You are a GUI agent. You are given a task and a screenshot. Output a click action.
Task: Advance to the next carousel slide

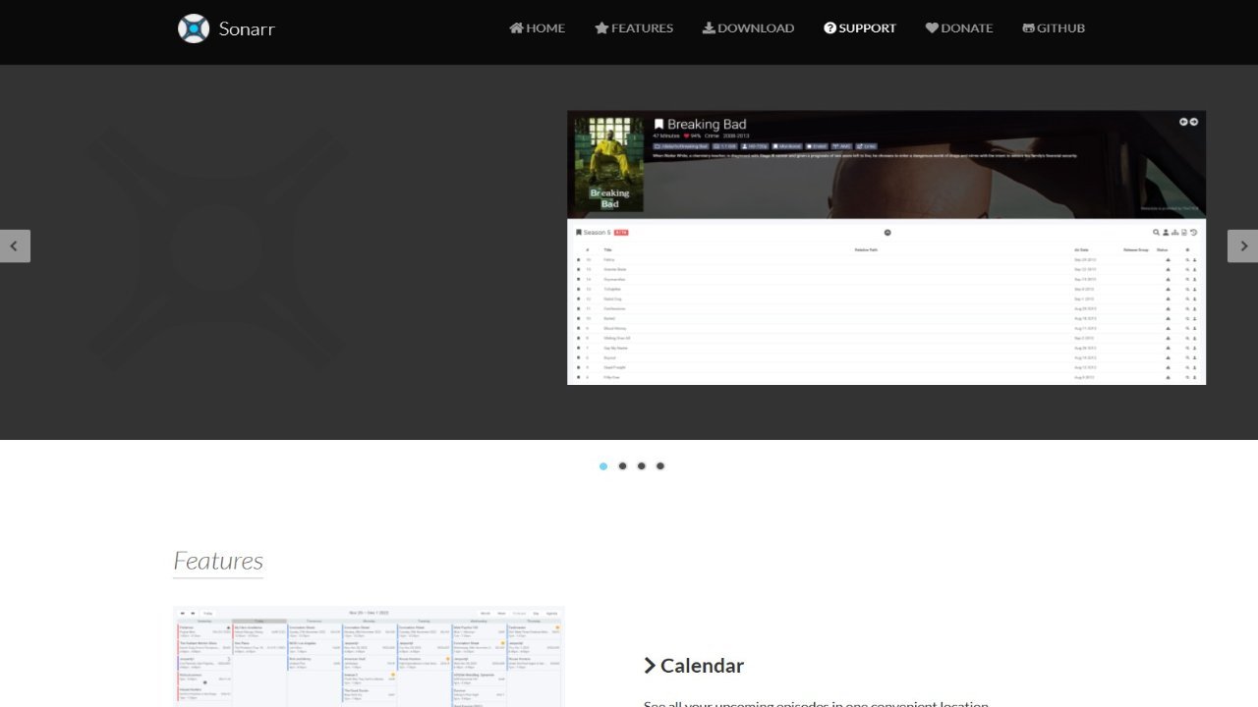point(1243,245)
